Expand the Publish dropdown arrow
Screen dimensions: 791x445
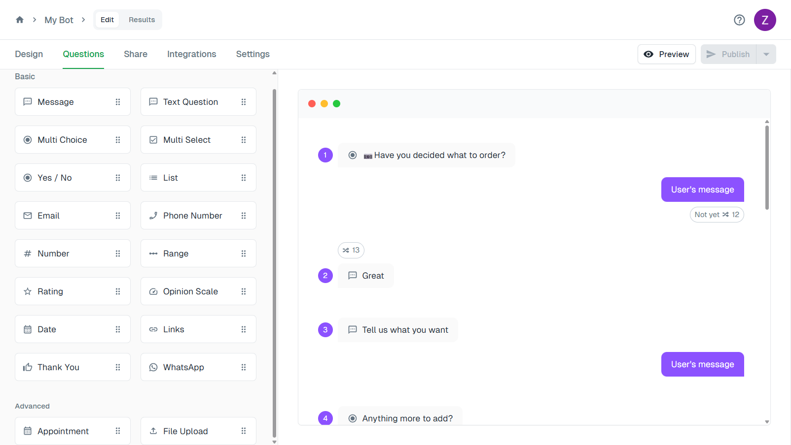(766, 54)
